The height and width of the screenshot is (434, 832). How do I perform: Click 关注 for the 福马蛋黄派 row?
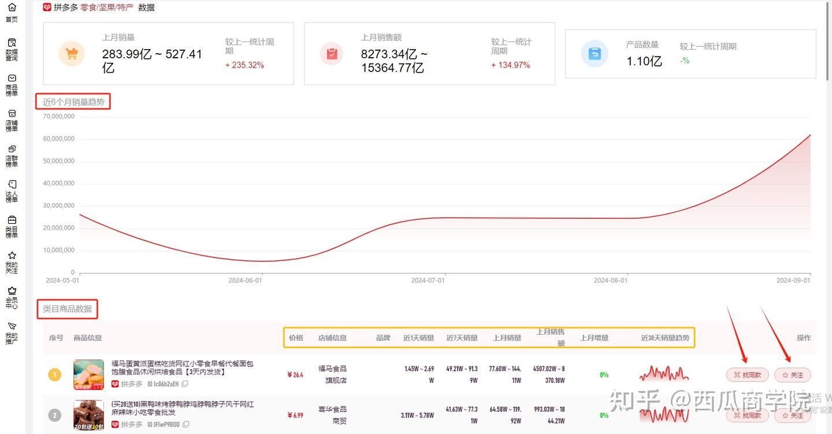793,375
